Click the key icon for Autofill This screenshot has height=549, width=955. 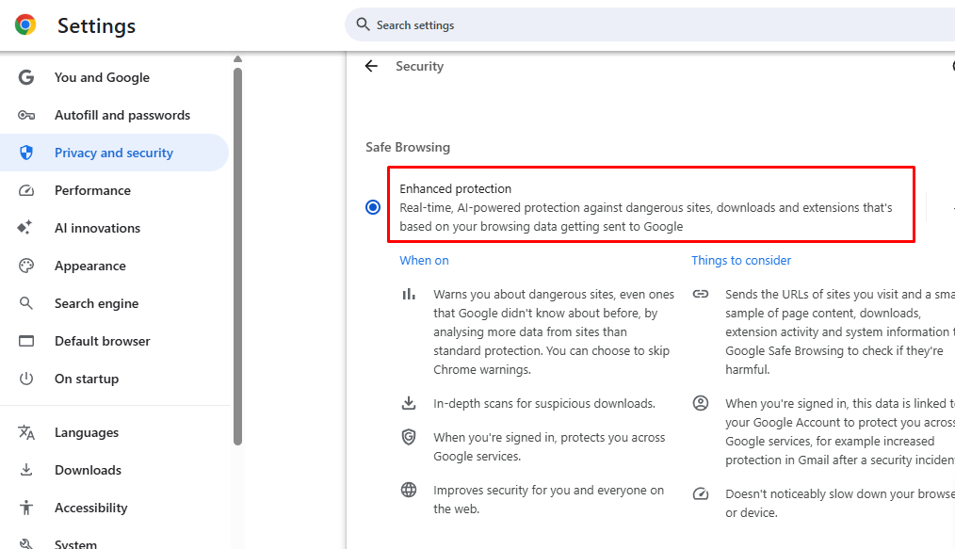point(26,115)
